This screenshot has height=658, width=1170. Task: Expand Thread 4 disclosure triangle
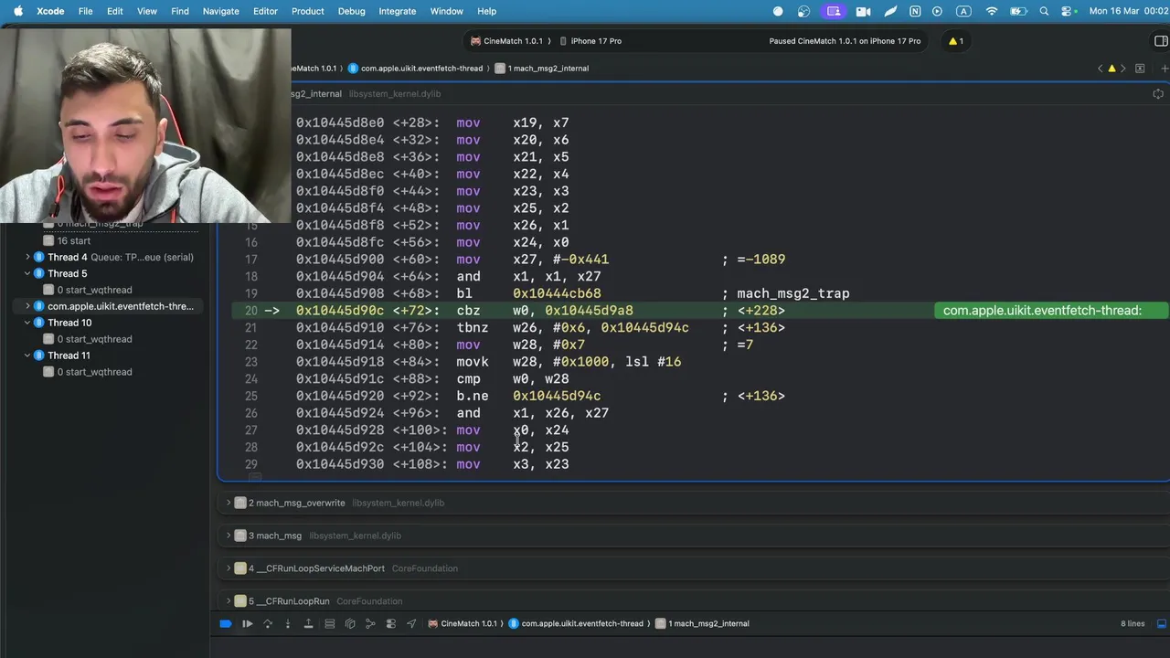point(27,258)
